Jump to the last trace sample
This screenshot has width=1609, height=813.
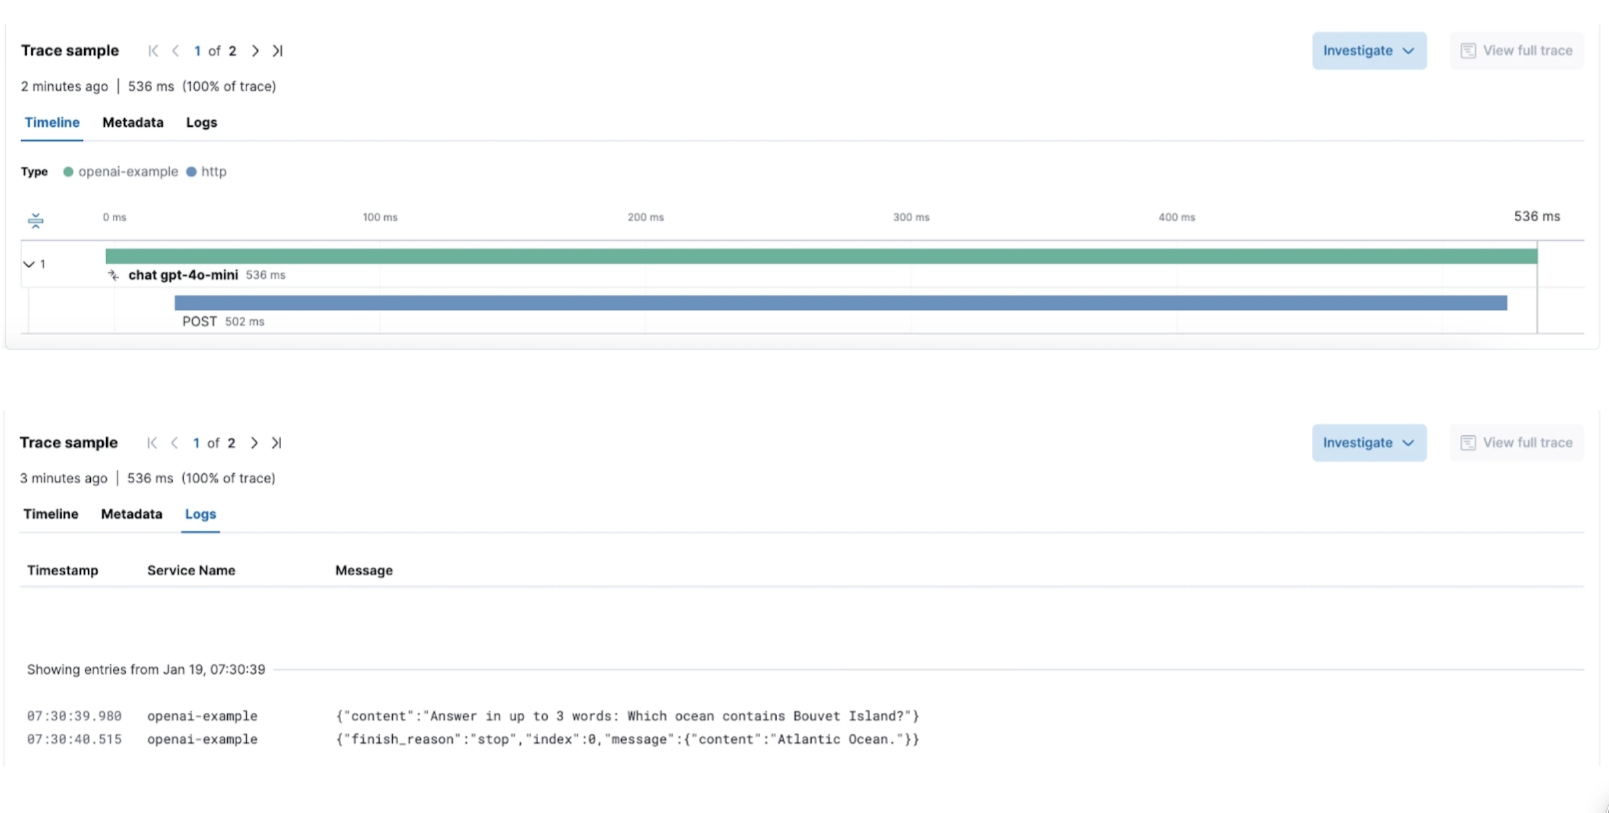tap(278, 50)
